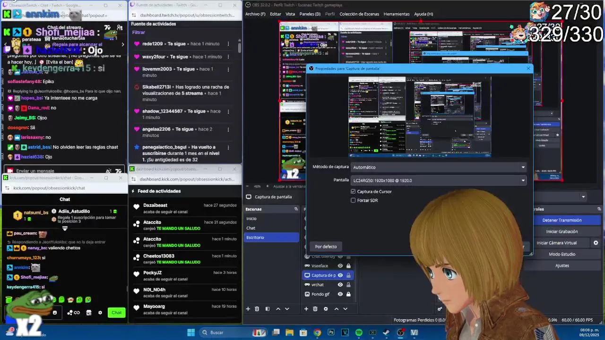Open Kick chat shop icon

point(88,313)
